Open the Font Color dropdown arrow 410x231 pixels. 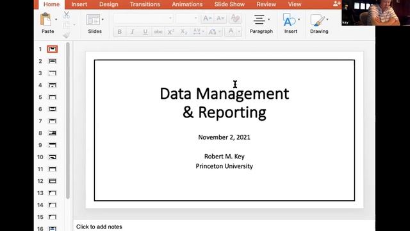(239, 31)
